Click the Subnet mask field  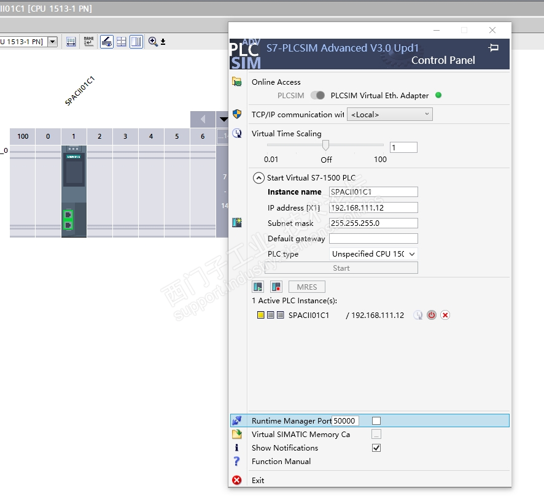tap(373, 223)
